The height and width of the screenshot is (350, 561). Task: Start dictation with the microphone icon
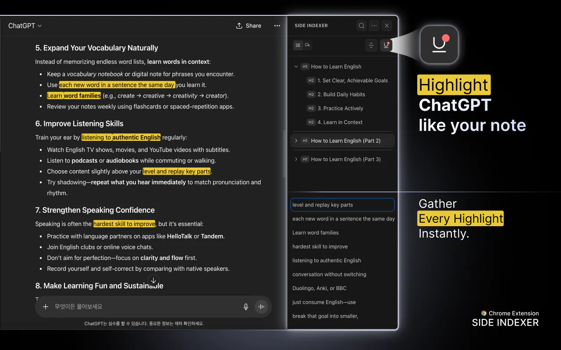(x=246, y=307)
